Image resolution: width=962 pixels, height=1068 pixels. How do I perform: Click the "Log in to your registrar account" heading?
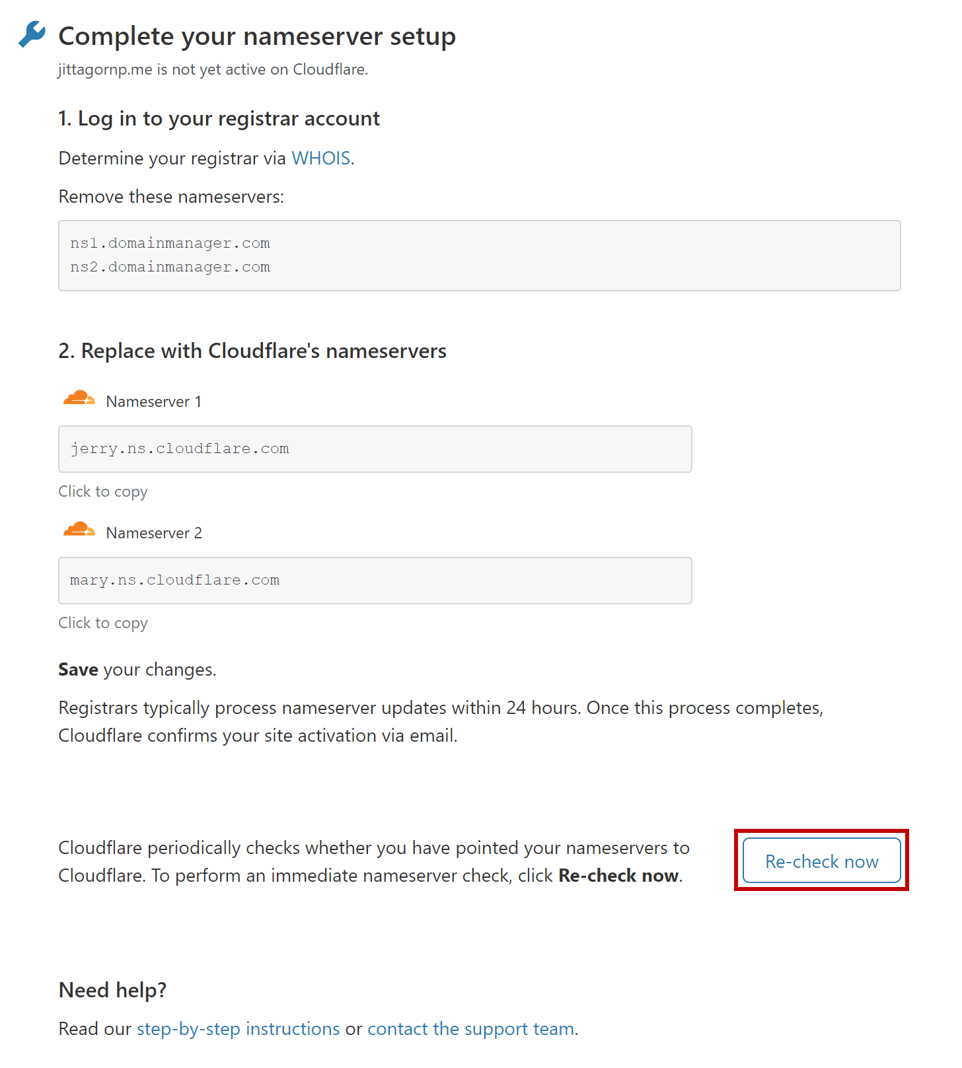pos(219,119)
